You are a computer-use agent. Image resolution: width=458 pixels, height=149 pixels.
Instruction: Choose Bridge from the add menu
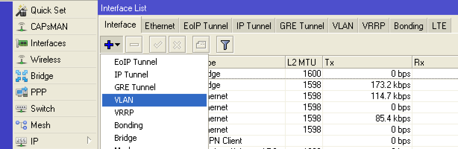154,138
